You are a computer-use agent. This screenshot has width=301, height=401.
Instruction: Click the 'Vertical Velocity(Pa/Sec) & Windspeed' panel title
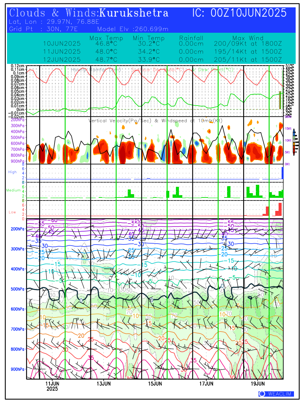[156, 121]
